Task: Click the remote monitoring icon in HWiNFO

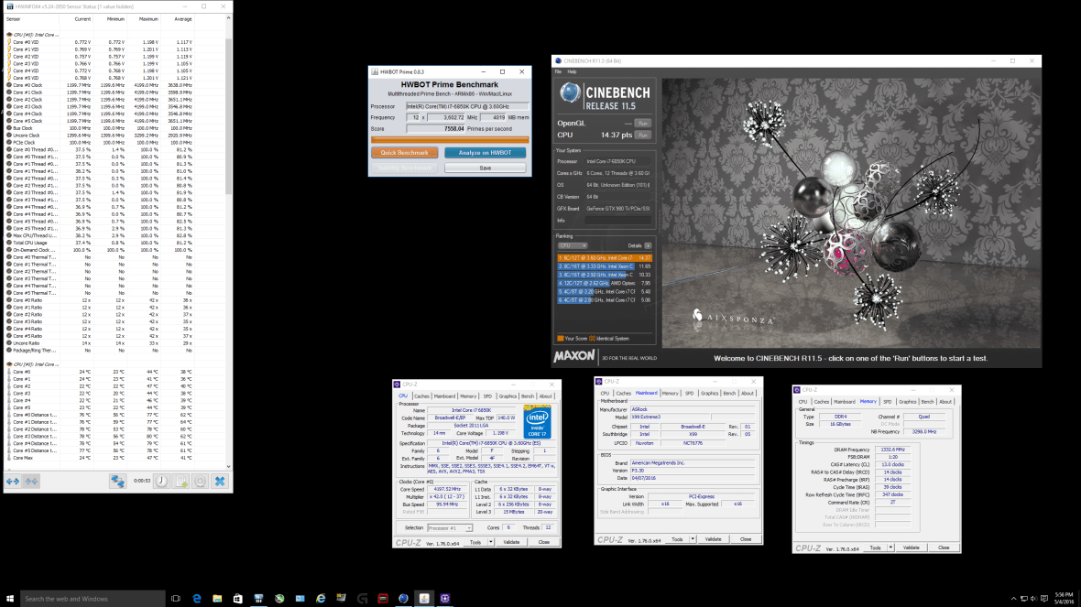Action: [x=117, y=480]
